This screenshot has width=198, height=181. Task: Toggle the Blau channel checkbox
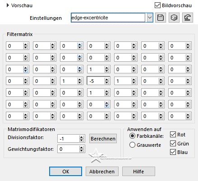pos(173,152)
